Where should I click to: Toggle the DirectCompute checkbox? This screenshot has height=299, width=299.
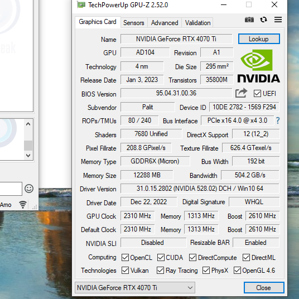(x=192, y=257)
